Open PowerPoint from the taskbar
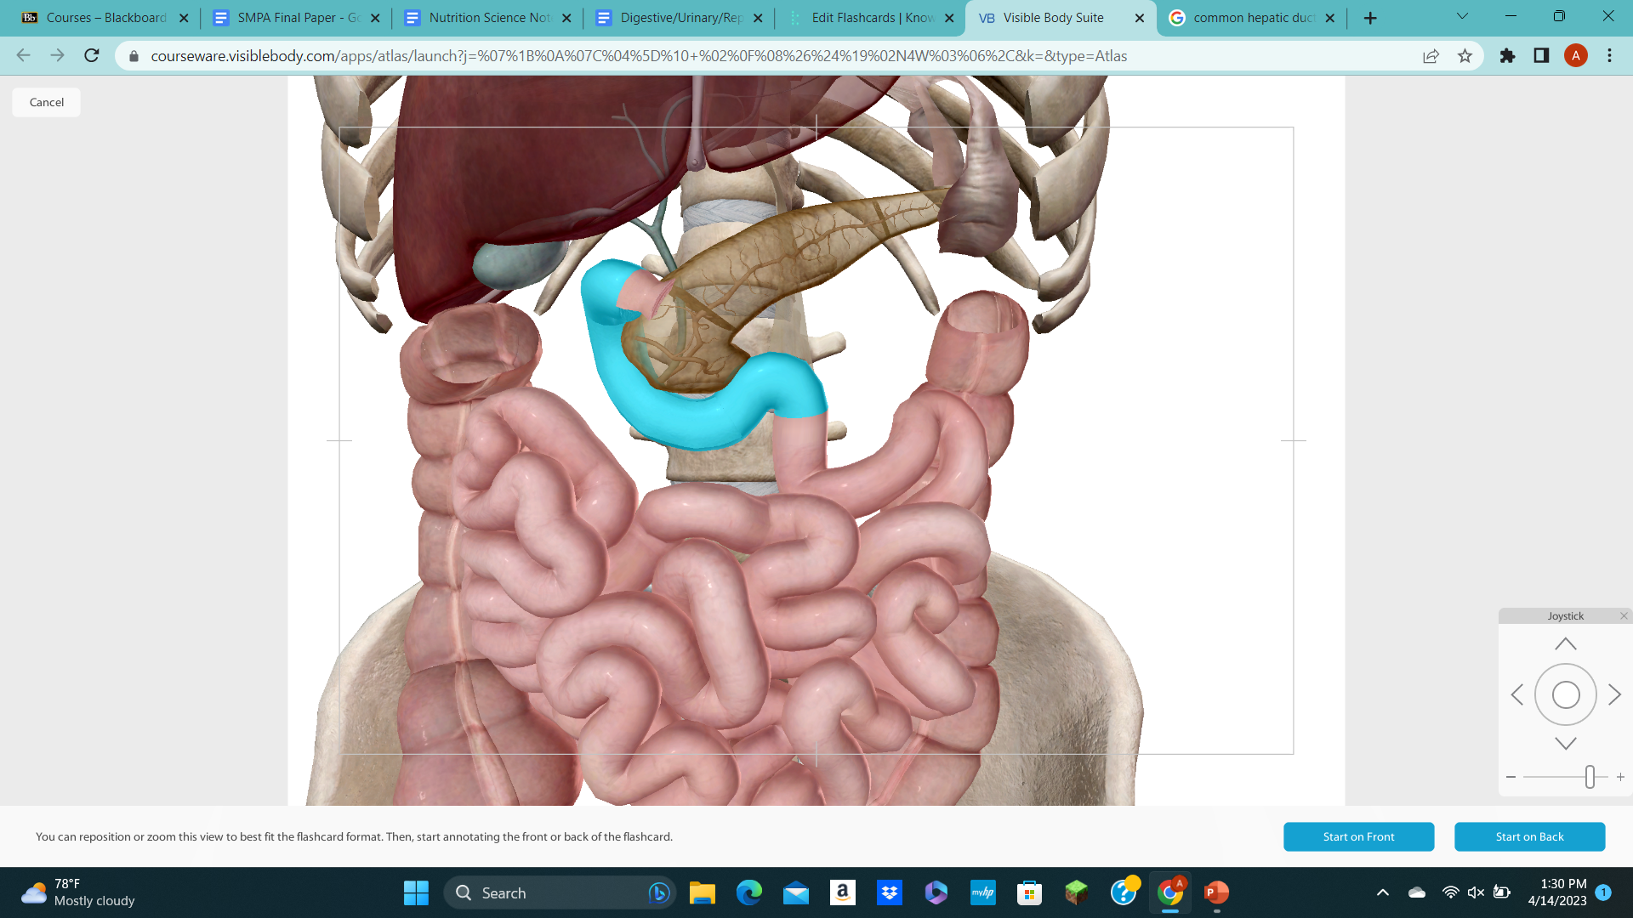1633x918 pixels. [x=1215, y=892]
